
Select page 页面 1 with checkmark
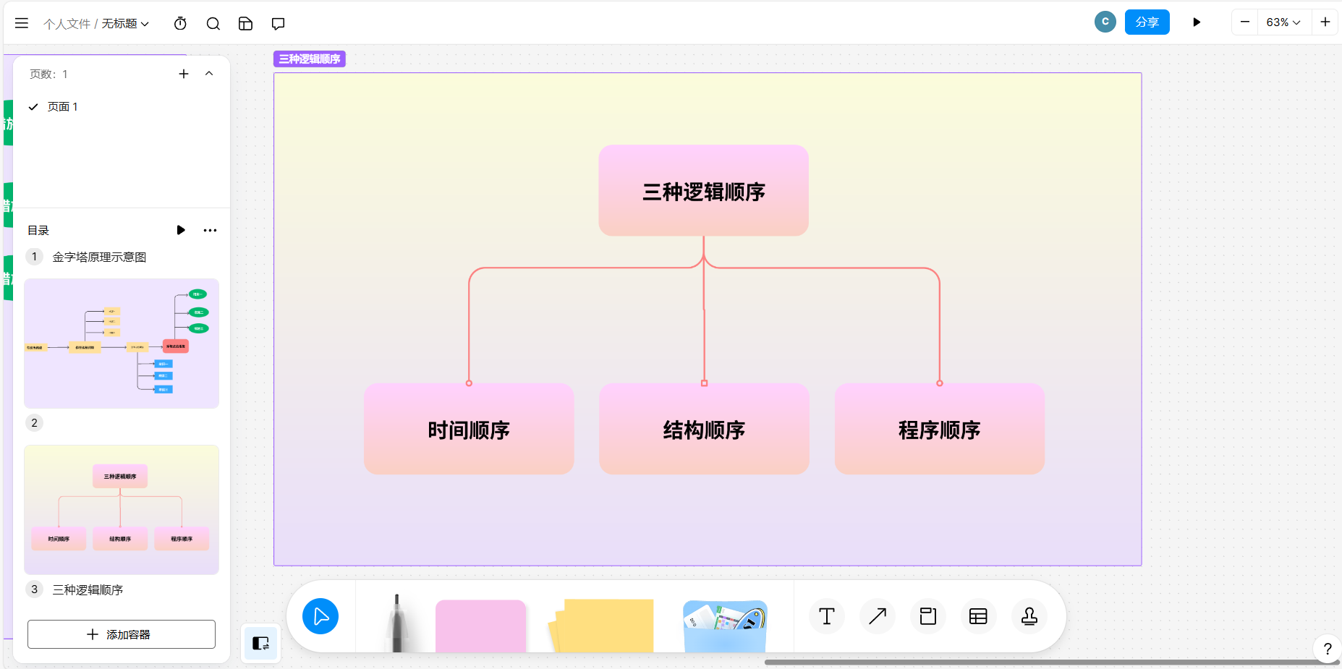point(62,106)
